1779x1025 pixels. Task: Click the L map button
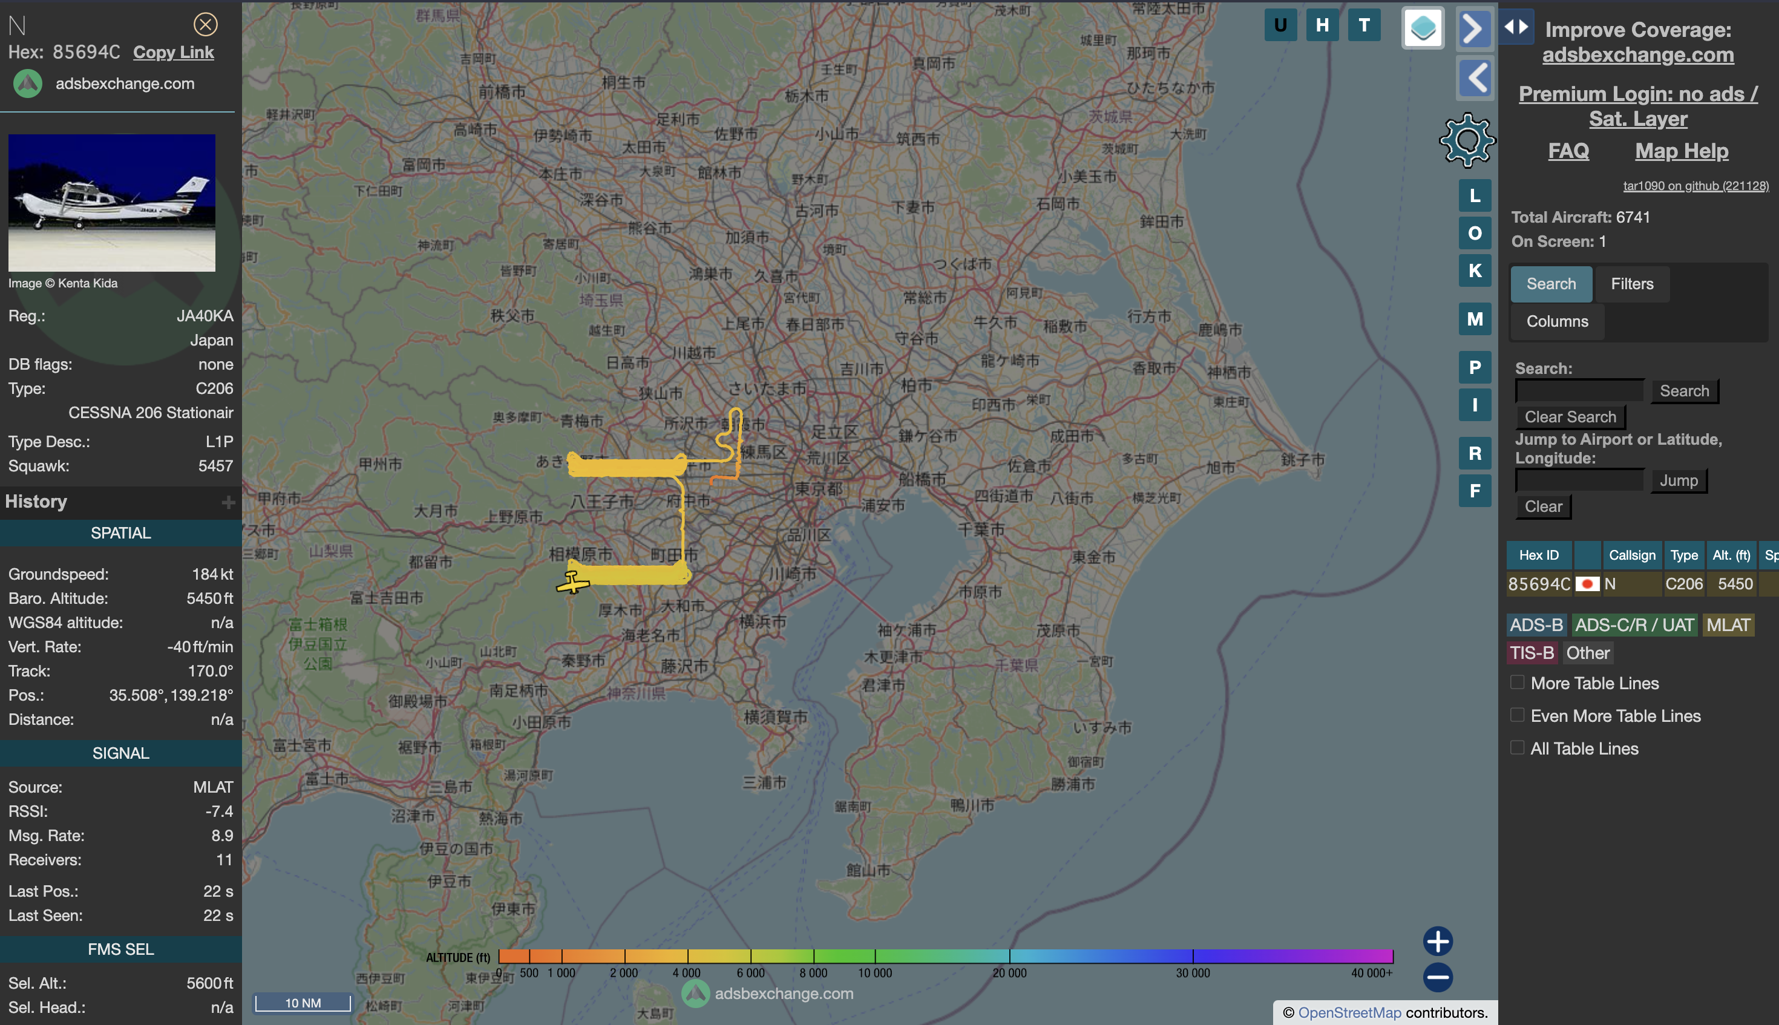1474,195
